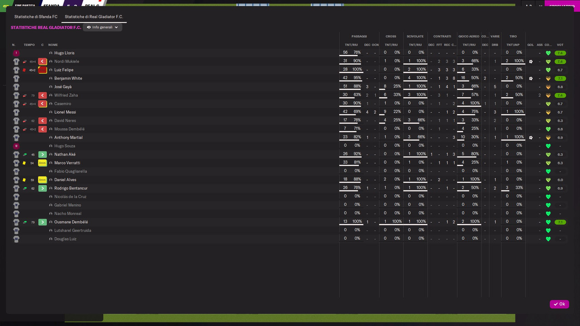
Task: Click condition heart icon in José Gayà's row
Action: [x=548, y=87]
